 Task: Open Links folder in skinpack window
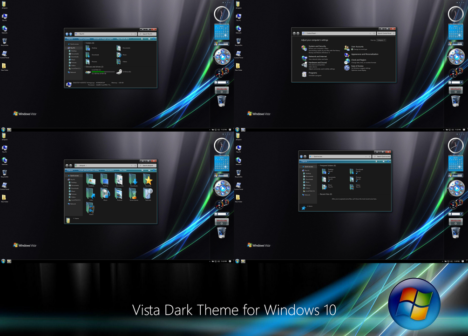coord(91,194)
